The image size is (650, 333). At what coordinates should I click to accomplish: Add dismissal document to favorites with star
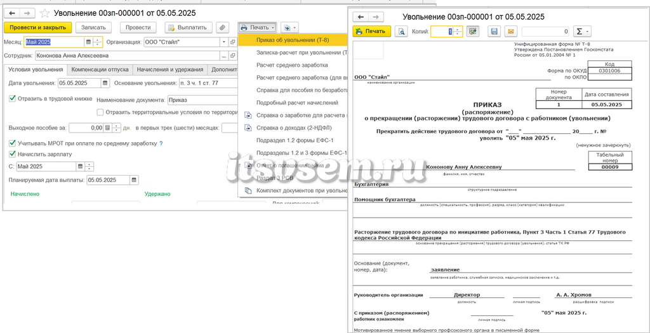pos(45,13)
